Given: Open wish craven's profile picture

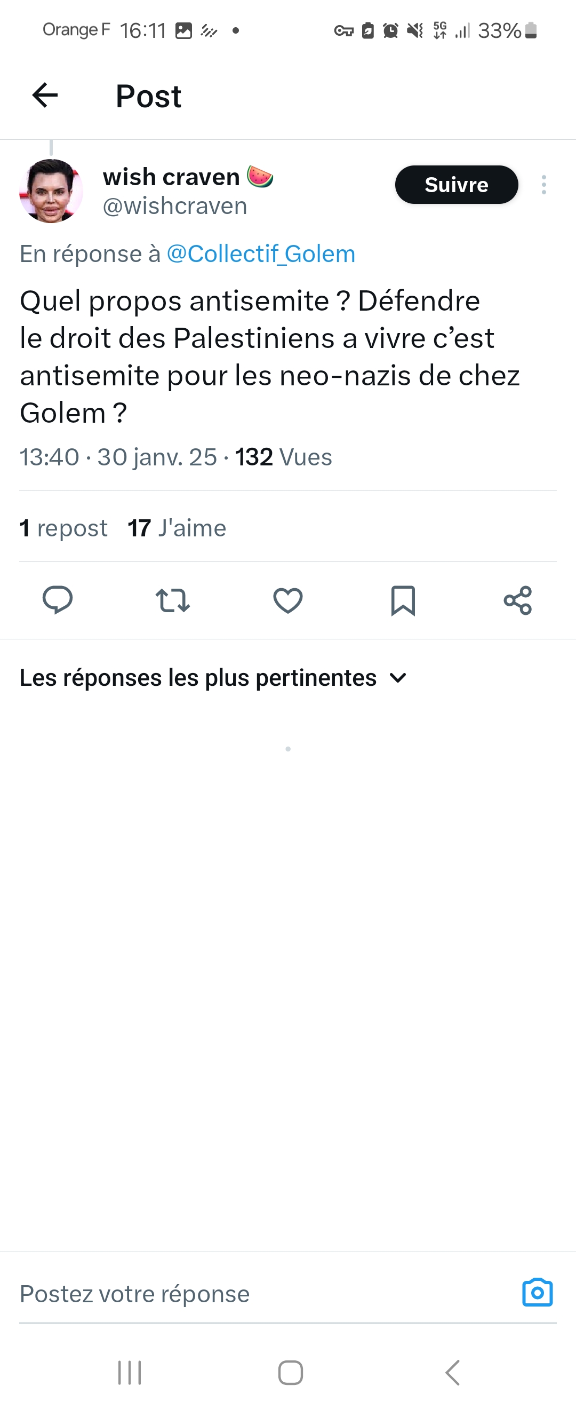Looking at the screenshot, I should pos(51,191).
